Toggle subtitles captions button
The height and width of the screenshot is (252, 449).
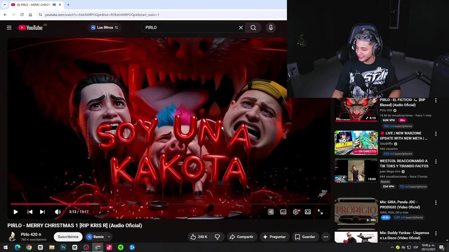click(x=283, y=212)
